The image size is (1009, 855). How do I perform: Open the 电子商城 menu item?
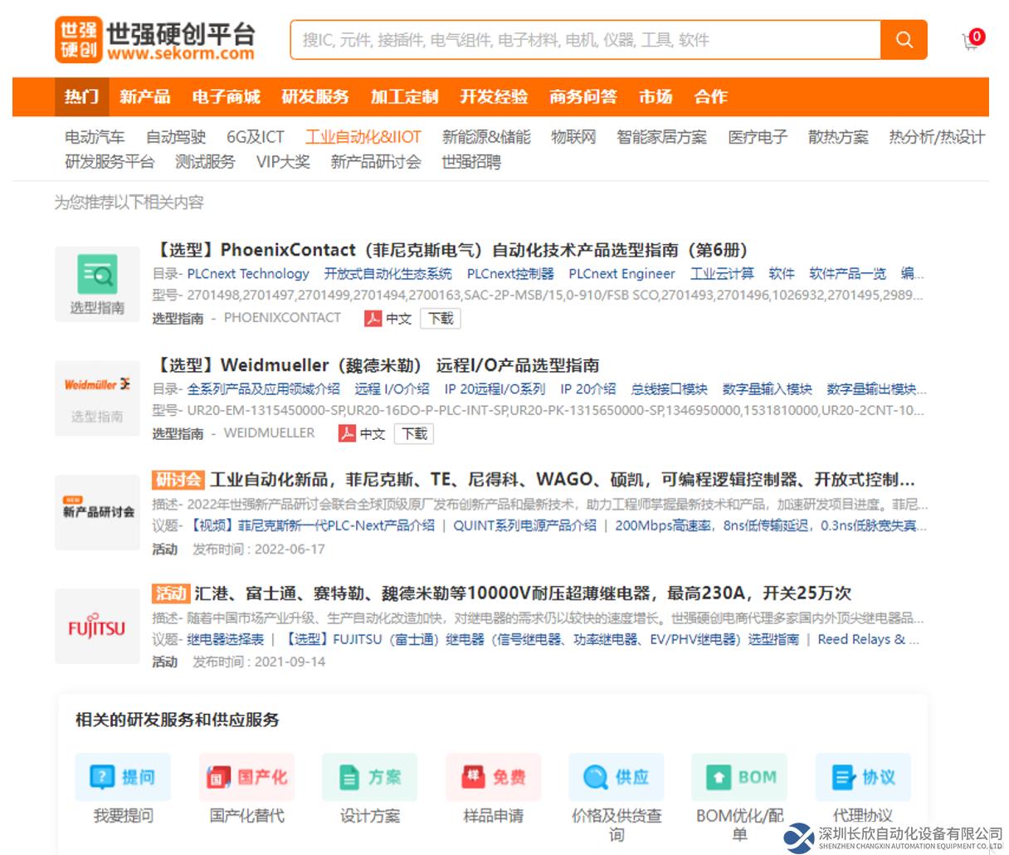[x=226, y=97]
